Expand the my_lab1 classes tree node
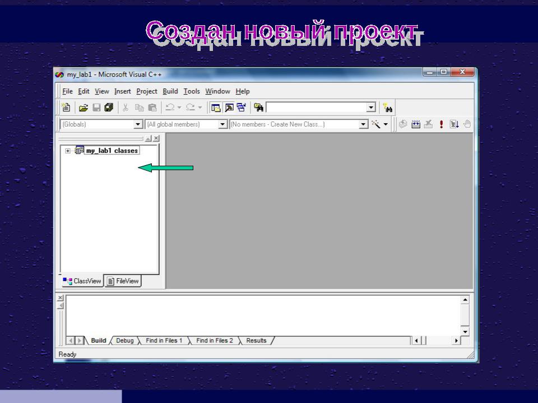This screenshot has width=538, height=403. (68, 151)
